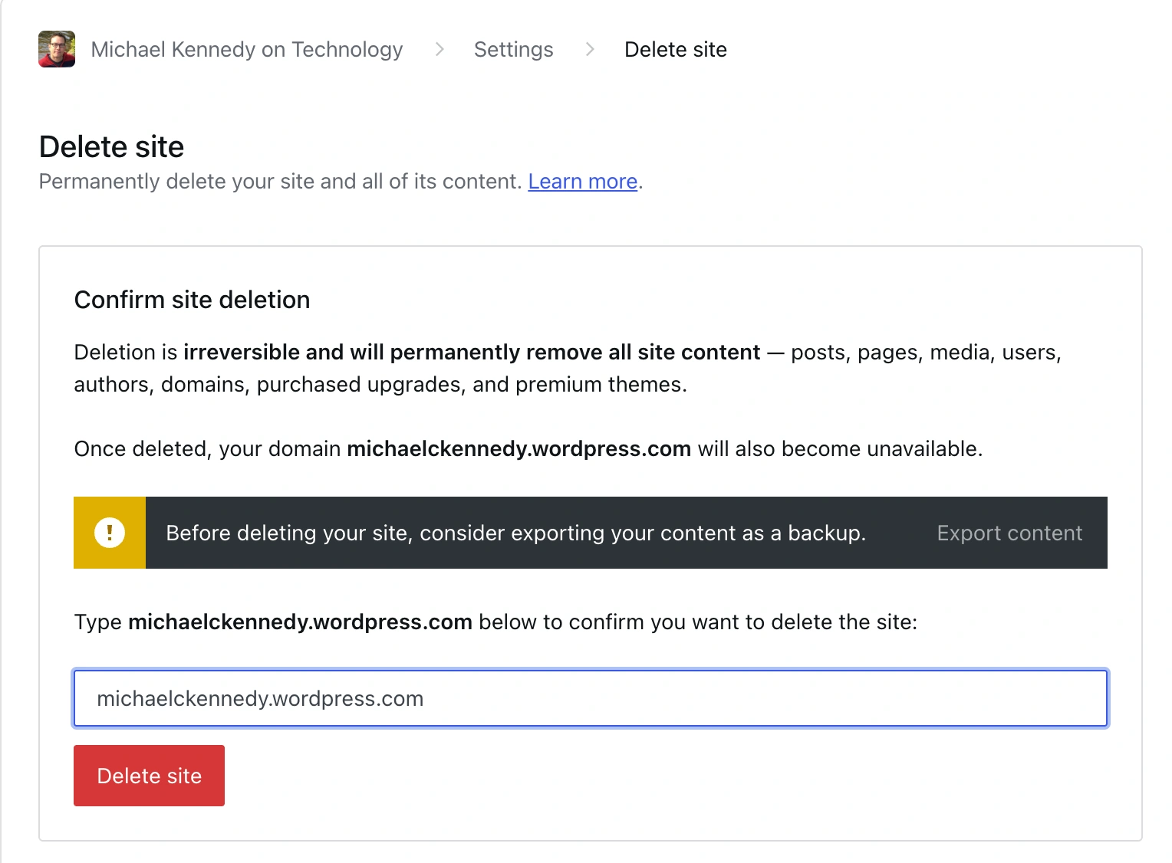Click 'Permanently delete your site' subtitle text

point(280,182)
